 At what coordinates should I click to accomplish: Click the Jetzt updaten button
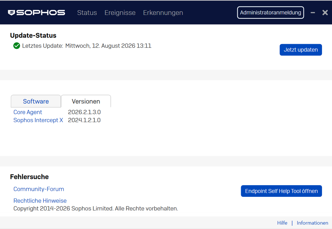click(301, 50)
